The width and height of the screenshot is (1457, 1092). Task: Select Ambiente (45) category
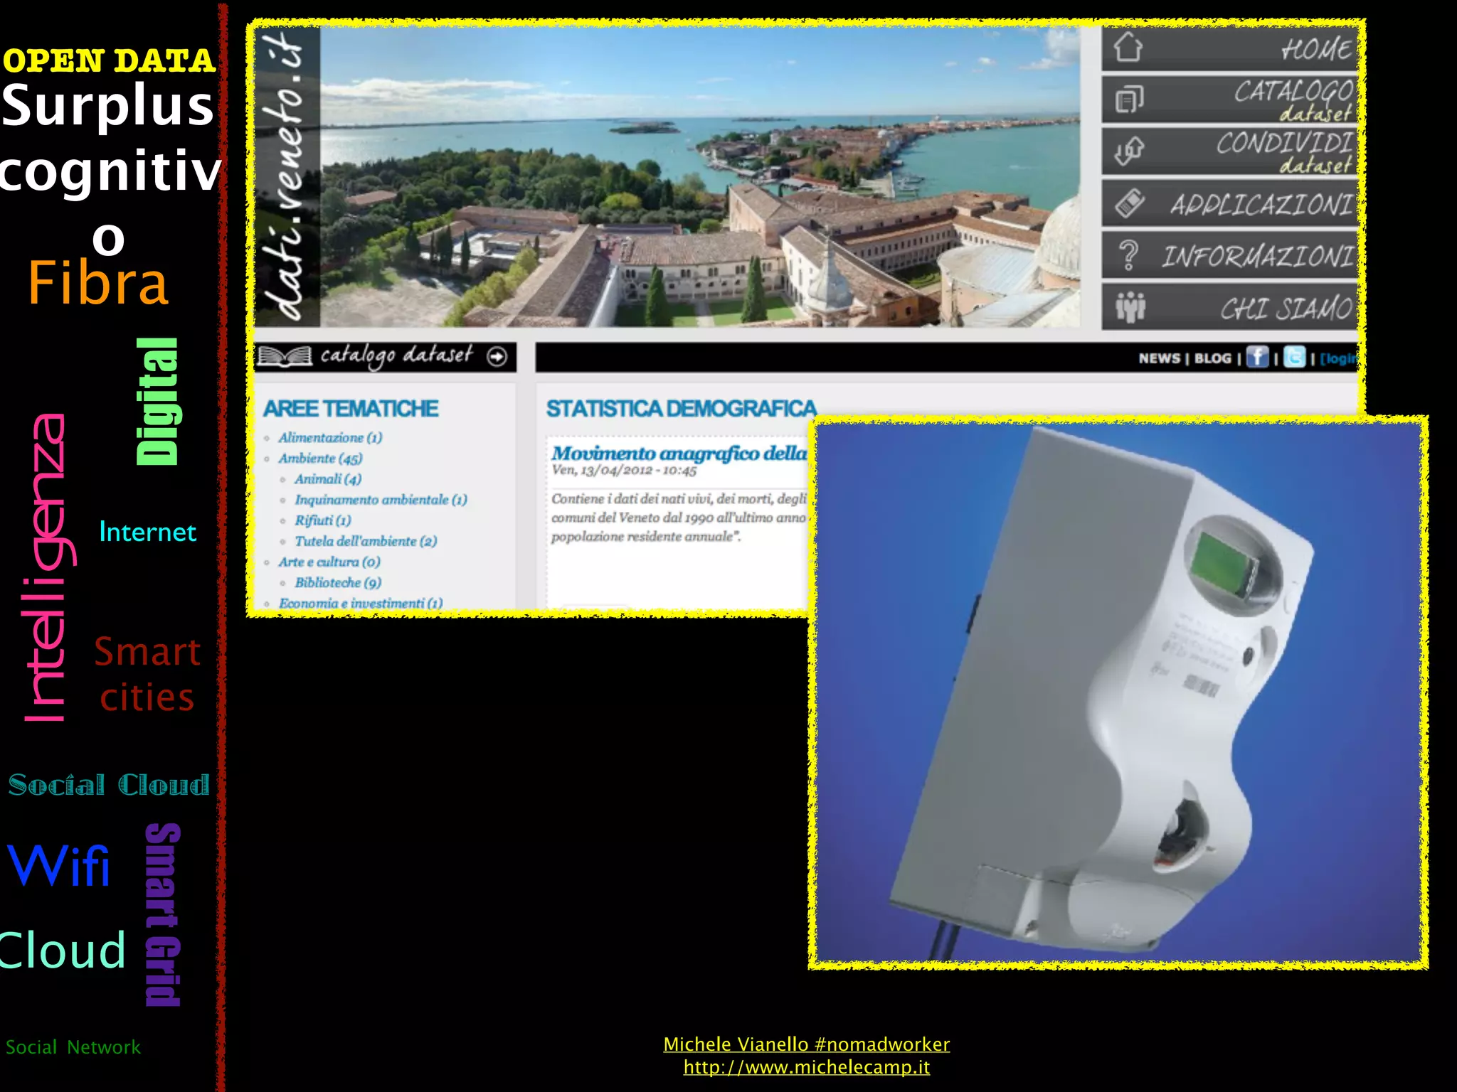320,459
